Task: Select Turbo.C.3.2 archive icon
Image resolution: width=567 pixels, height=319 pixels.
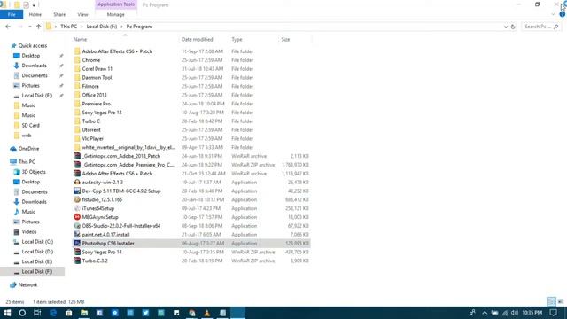Action: pos(77,261)
